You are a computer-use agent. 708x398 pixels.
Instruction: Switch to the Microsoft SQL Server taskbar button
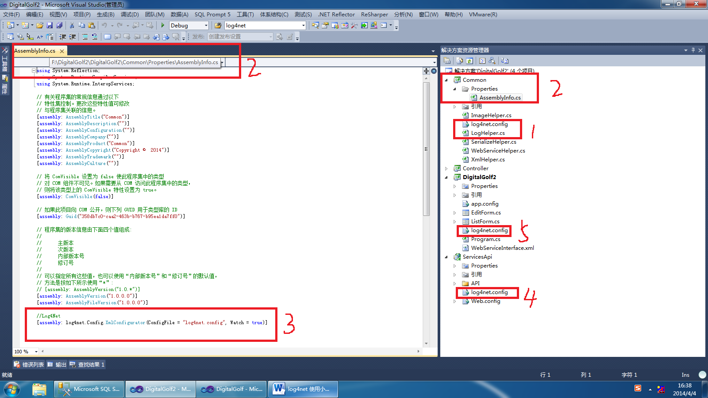[x=89, y=389]
